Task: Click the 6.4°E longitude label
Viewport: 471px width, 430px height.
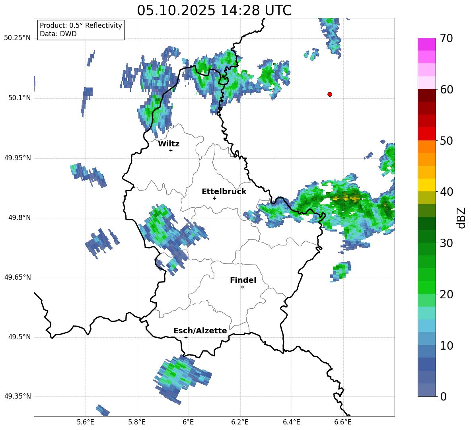Action: 291,422
